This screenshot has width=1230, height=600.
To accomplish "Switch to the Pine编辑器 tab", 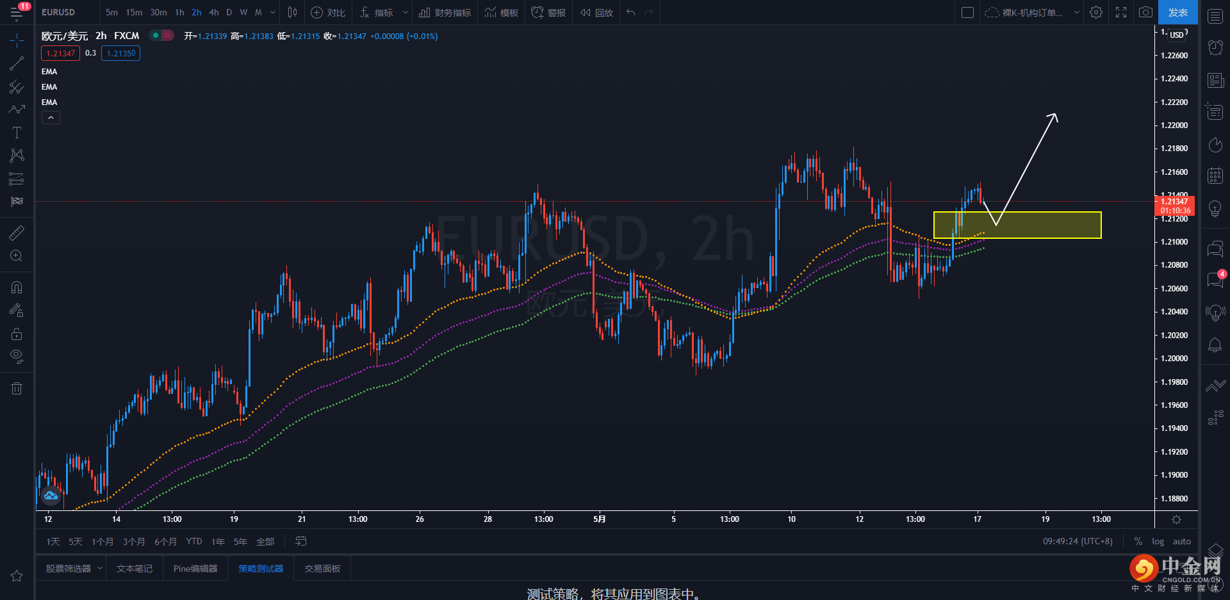I will [195, 569].
